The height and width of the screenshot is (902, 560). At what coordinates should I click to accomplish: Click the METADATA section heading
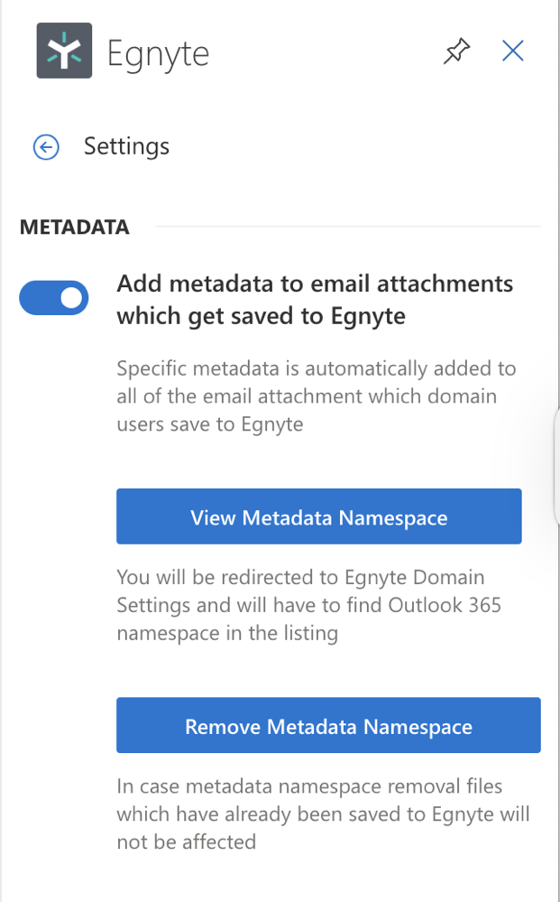[x=75, y=228]
